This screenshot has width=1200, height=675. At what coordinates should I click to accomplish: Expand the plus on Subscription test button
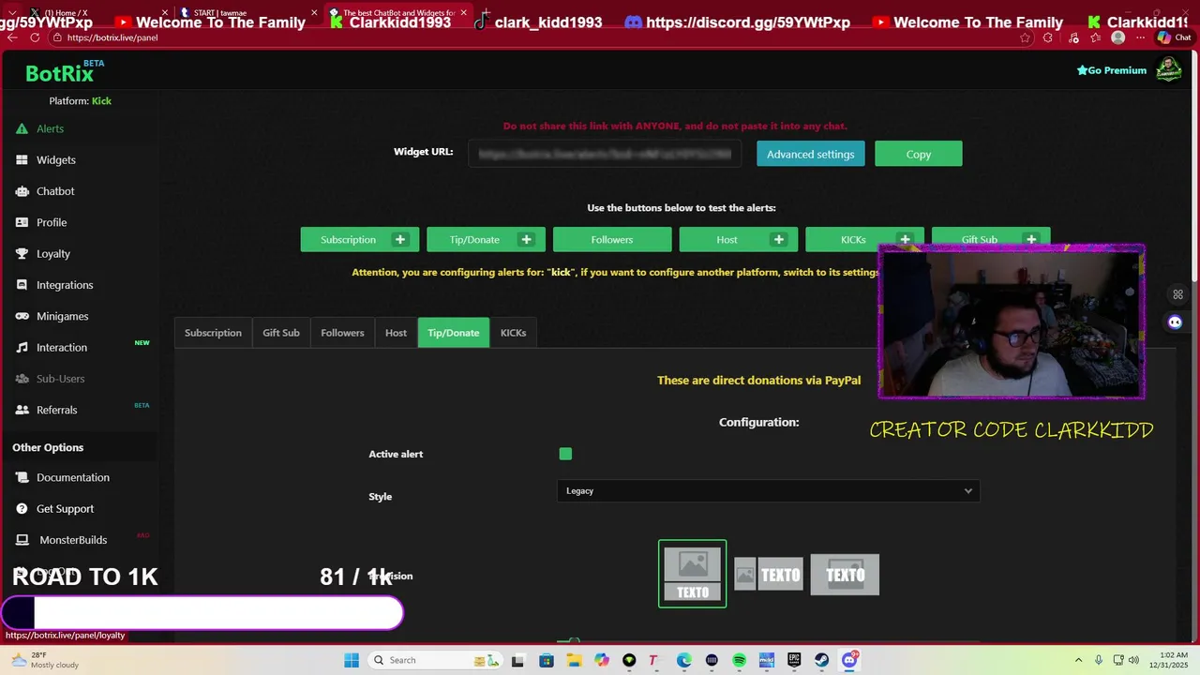(x=400, y=239)
